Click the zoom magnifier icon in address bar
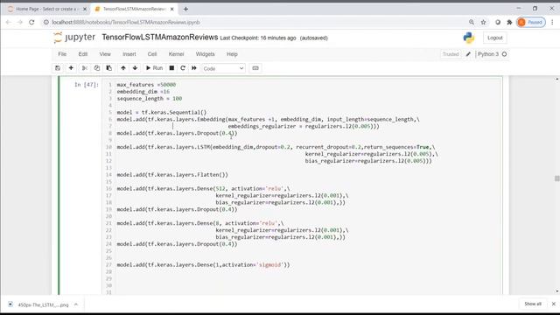This screenshot has width=560, height=315. [x=472, y=22]
